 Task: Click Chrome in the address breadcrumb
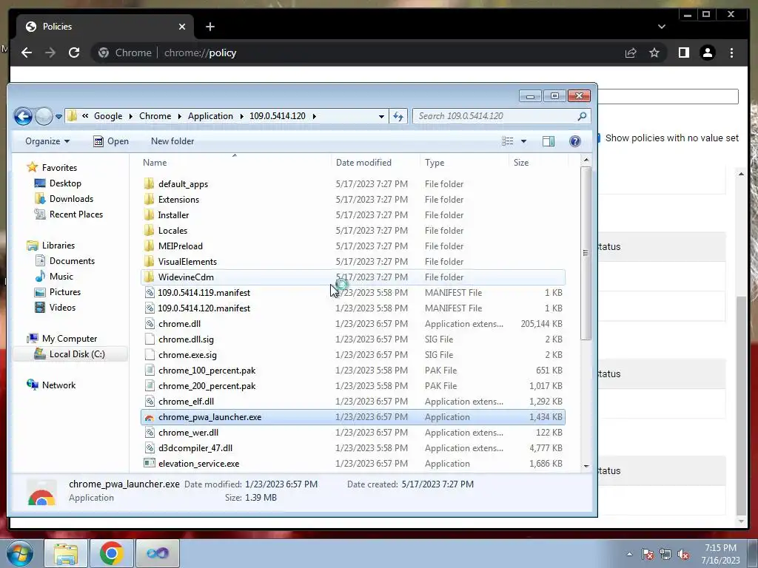(x=155, y=116)
